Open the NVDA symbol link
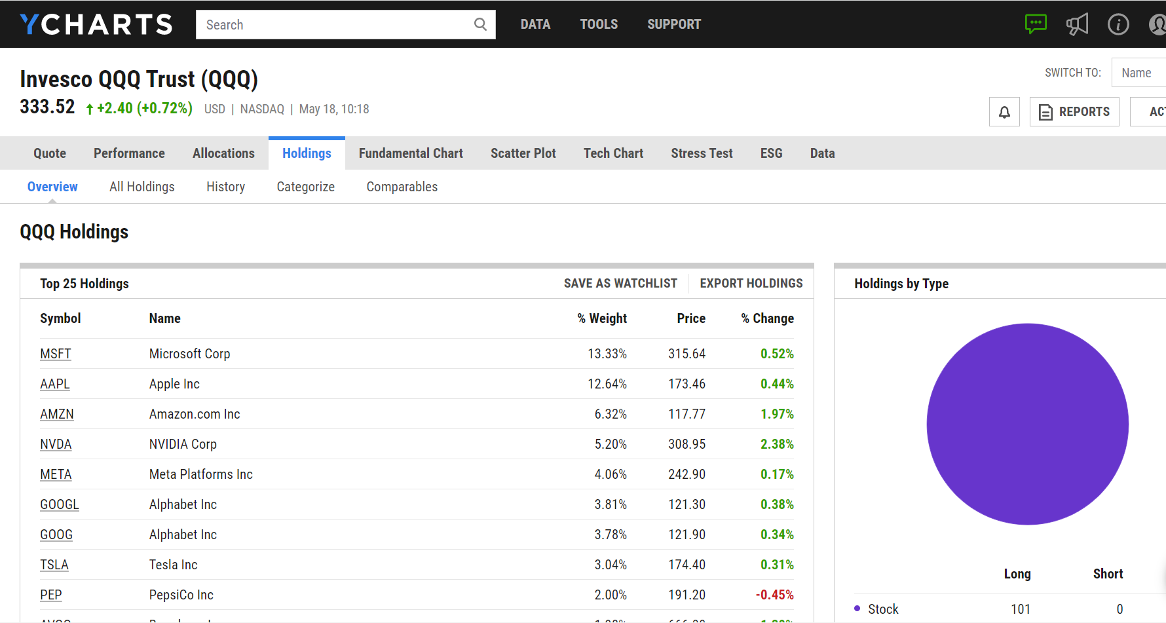This screenshot has width=1166, height=623. 56,444
